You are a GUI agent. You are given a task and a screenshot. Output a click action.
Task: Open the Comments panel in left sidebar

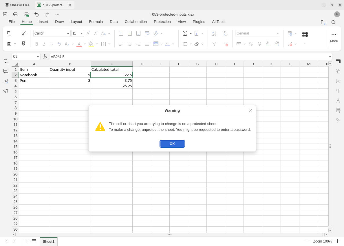point(6,71)
